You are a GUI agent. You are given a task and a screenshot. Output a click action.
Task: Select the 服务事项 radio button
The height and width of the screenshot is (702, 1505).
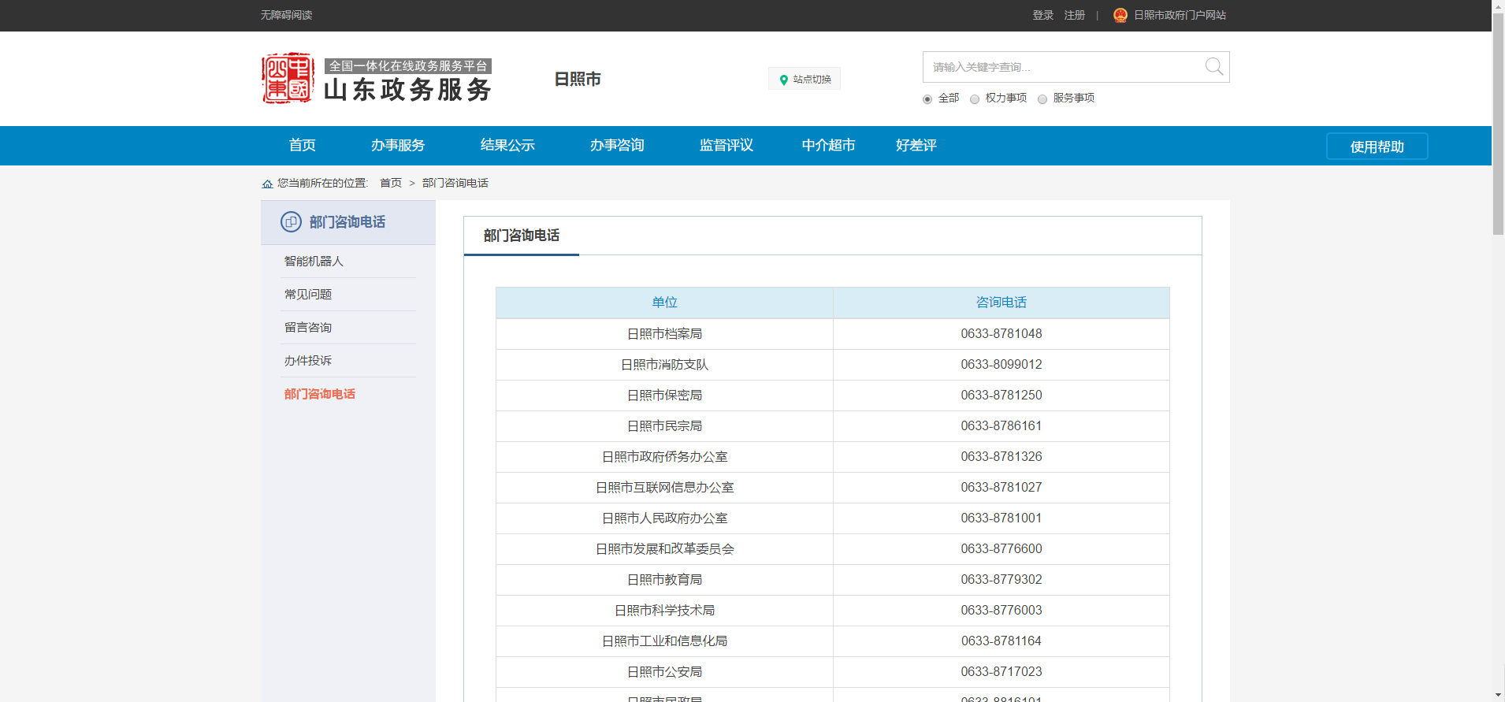coord(1042,99)
